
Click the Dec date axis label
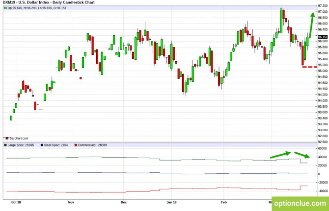tap(124, 202)
